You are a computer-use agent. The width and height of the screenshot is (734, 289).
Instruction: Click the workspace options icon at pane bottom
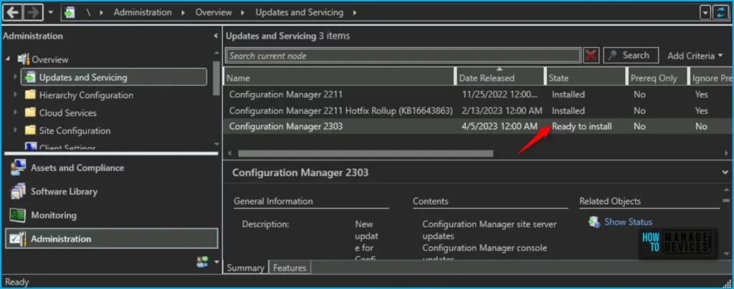[202, 262]
